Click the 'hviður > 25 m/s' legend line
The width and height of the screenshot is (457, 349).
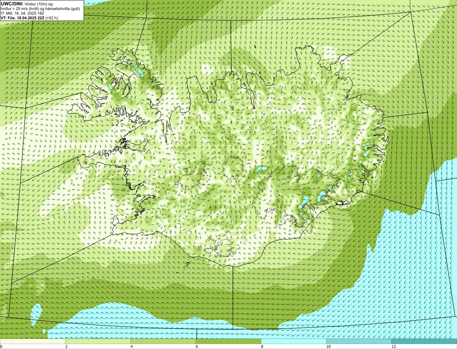[x=40, y=8]
